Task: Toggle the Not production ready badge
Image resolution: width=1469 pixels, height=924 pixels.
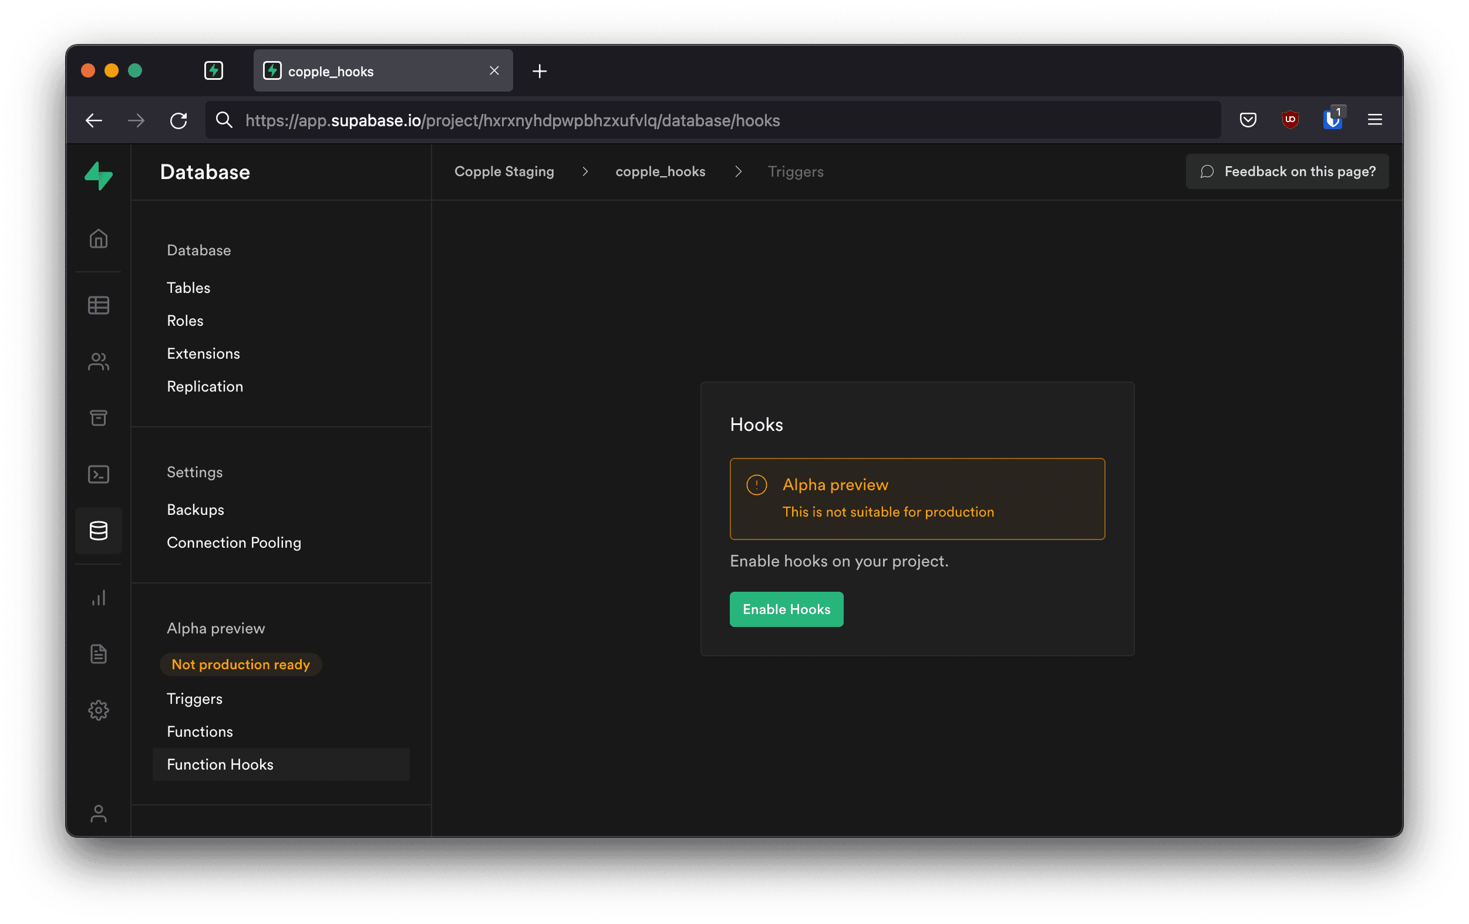Action: (x=240, y=665)
